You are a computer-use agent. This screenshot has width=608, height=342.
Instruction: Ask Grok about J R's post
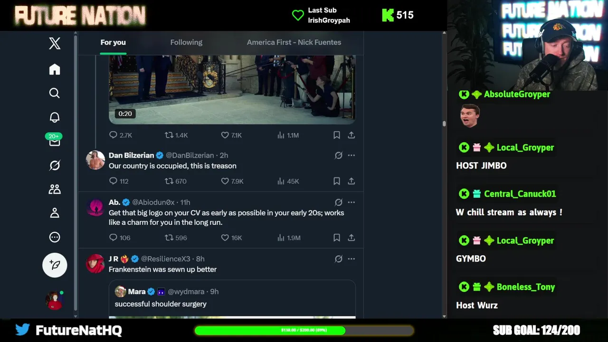pyautogui.click(x=339, y=259)
